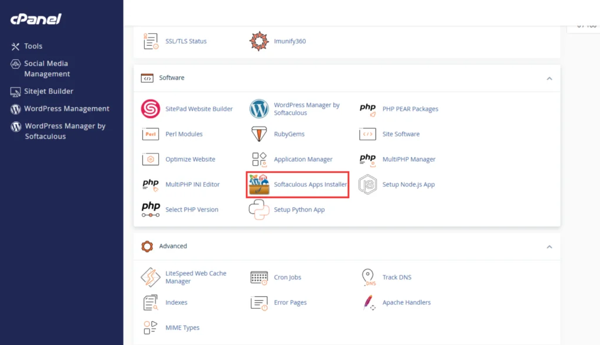The width and height of the screenshot is (600, 345).
Task: Click the Software section code icon
Action: (147, 78)
